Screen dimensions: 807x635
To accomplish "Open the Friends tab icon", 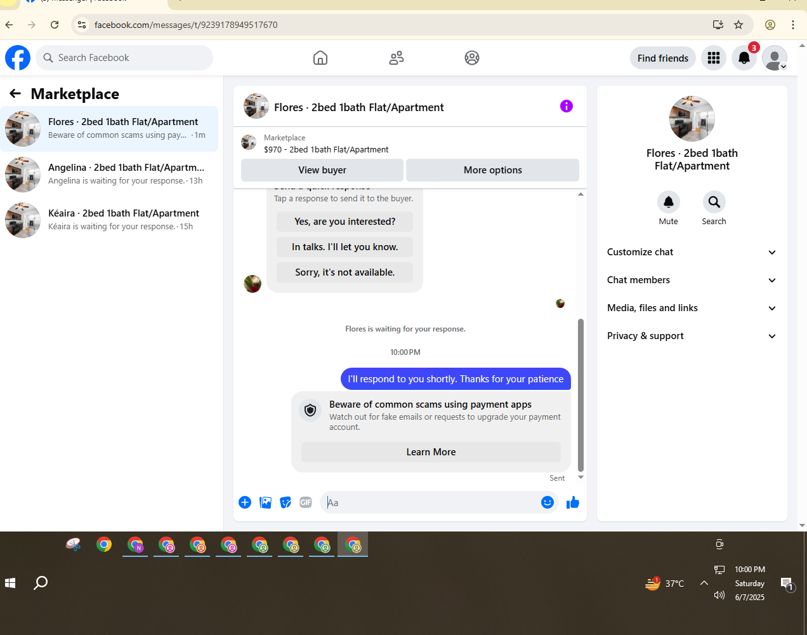I will (x=397, y=58).
